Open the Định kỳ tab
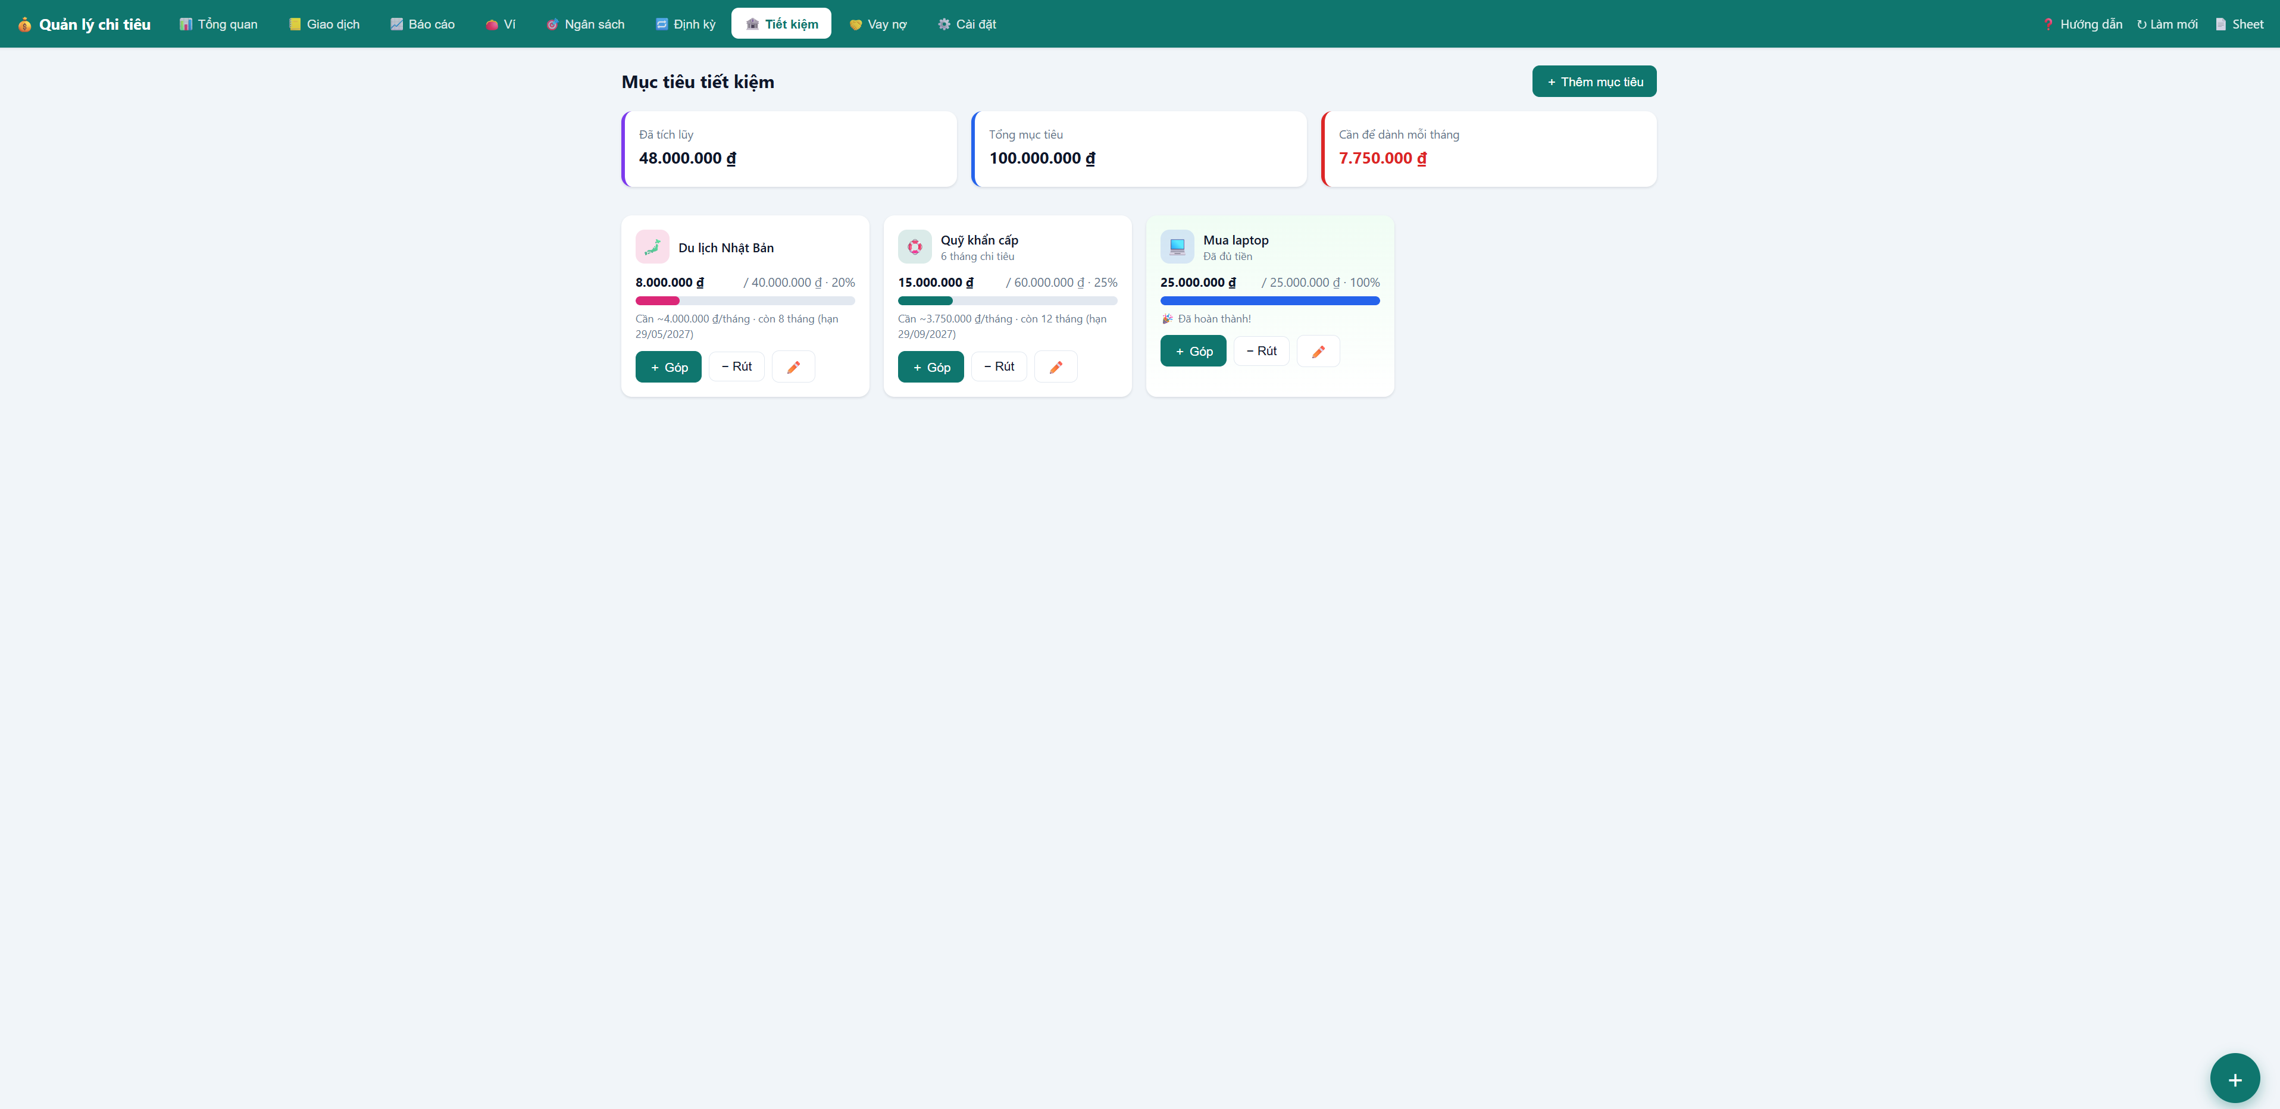This screenshot has width=2280, height=1109. (x=686, y=24)
